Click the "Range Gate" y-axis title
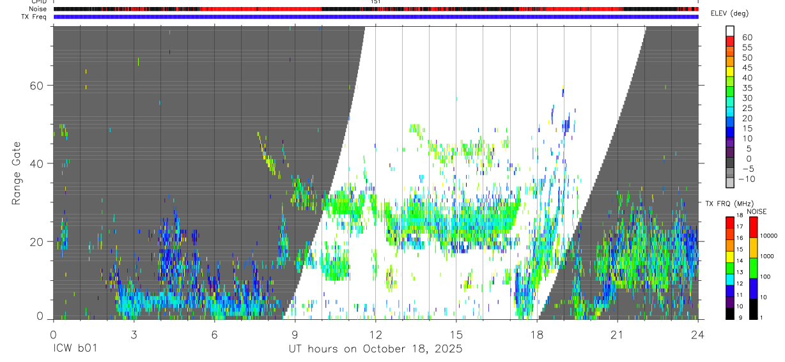Image resolution: width=785 pixels, height=362 pixels. point(17,173)
